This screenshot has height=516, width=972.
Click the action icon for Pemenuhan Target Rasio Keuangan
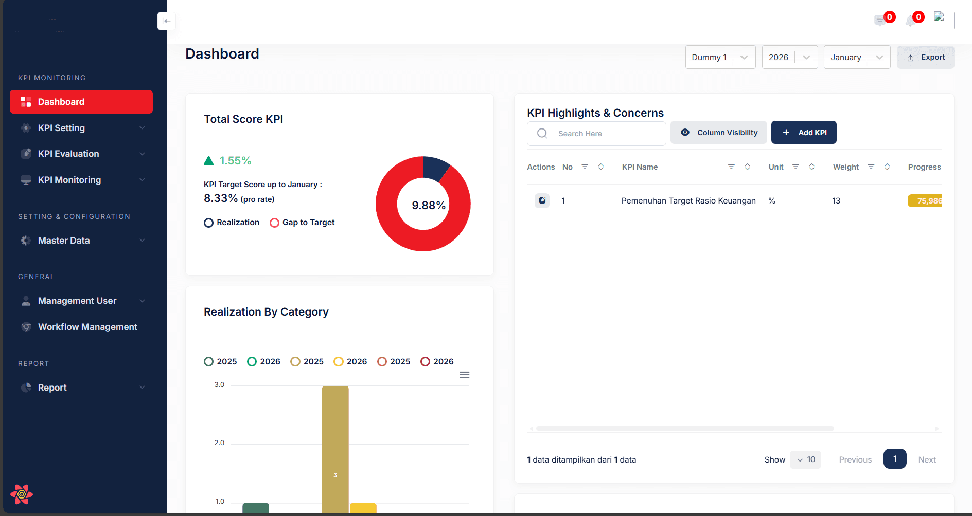542,200
